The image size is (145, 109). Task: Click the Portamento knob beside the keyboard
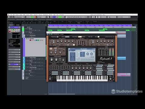pyautogui.click(x=111, y=79)
